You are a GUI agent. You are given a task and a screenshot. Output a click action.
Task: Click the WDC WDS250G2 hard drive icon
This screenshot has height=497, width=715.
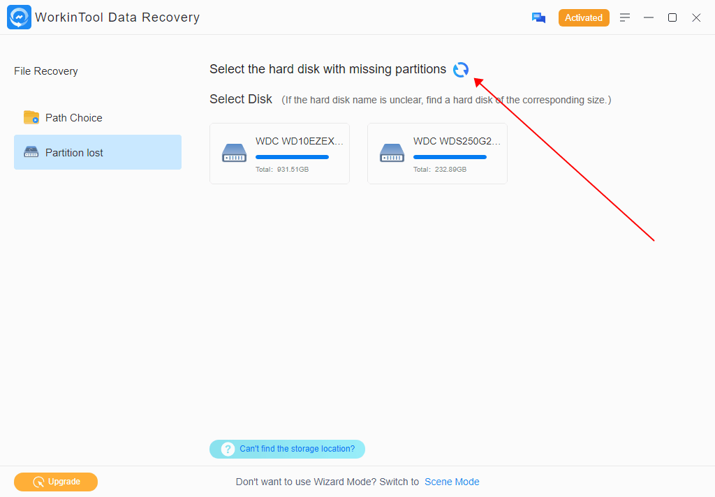392,153
